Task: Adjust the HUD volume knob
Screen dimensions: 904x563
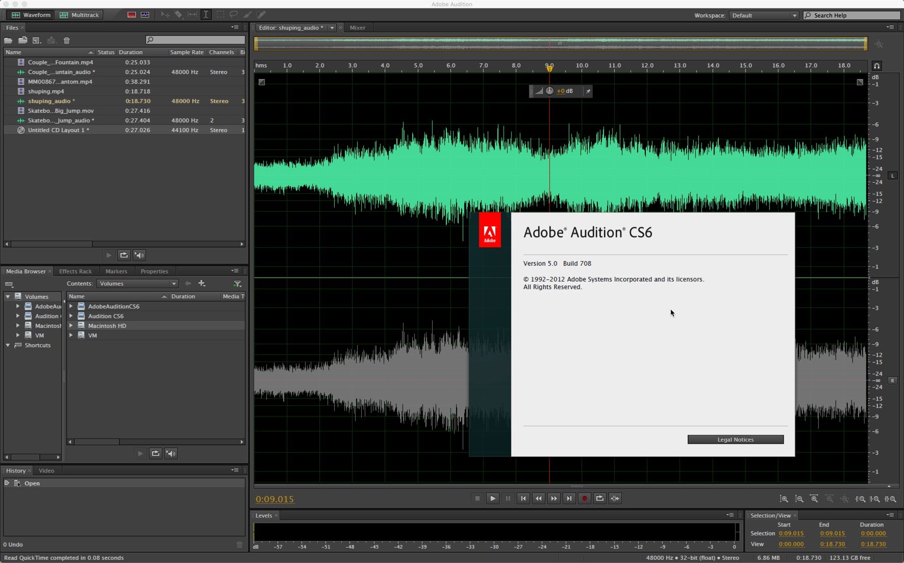Action: click(549, 91)
